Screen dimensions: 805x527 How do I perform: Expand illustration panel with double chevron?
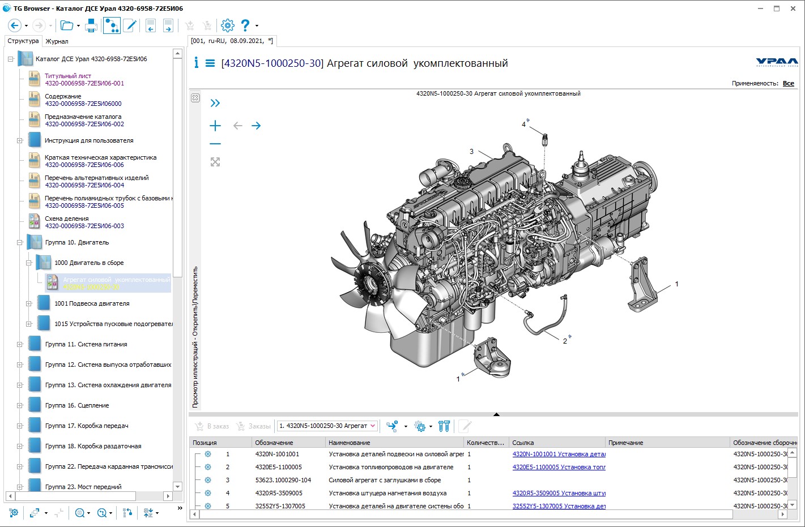click(x=215, y=103)
